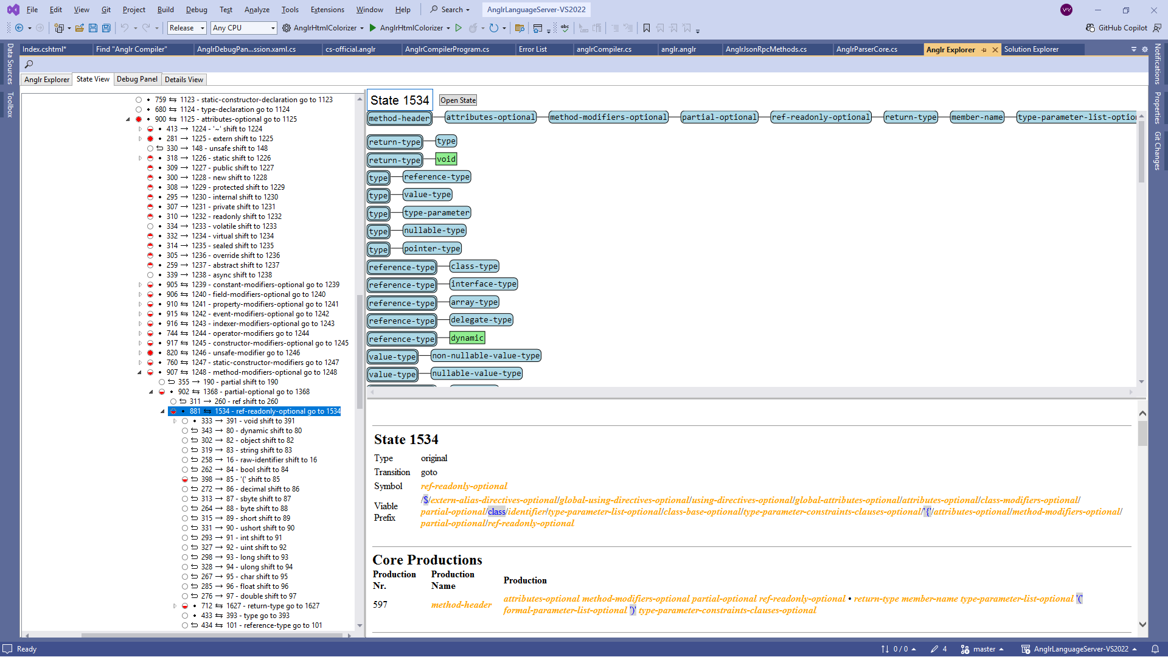
Task: Click the unpushed commits arrows indicator
Action: coord(899,649)
